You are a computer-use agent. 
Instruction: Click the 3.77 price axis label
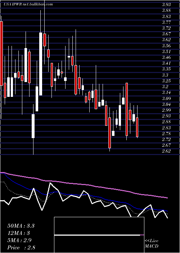166,22
